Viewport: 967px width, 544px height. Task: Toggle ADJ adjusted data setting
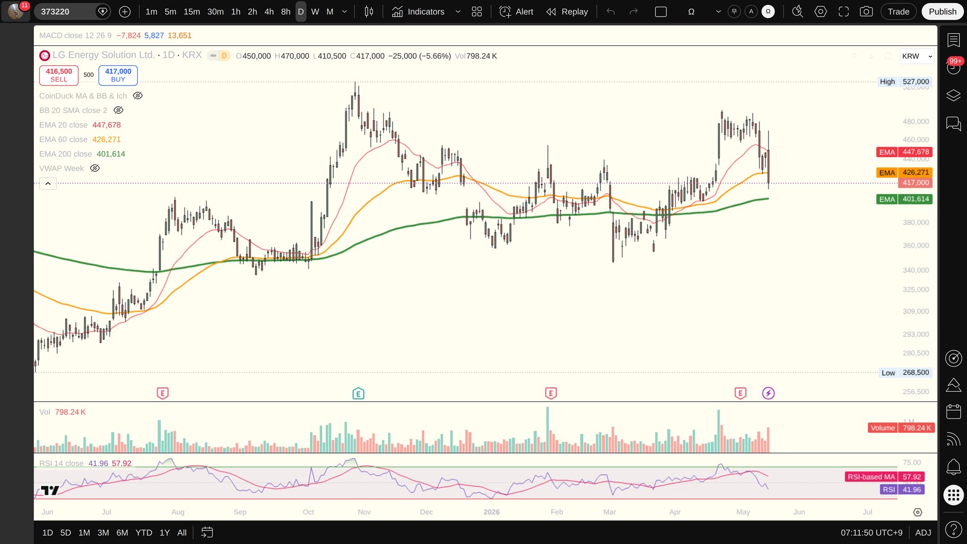pos(923,533)
